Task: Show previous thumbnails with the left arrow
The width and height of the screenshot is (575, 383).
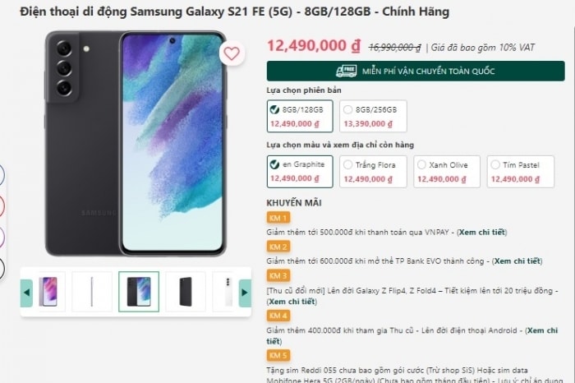Action: click(x=26, y=293)
